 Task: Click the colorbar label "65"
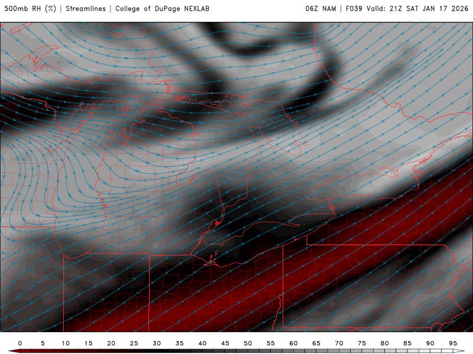[x=316, y=343]
